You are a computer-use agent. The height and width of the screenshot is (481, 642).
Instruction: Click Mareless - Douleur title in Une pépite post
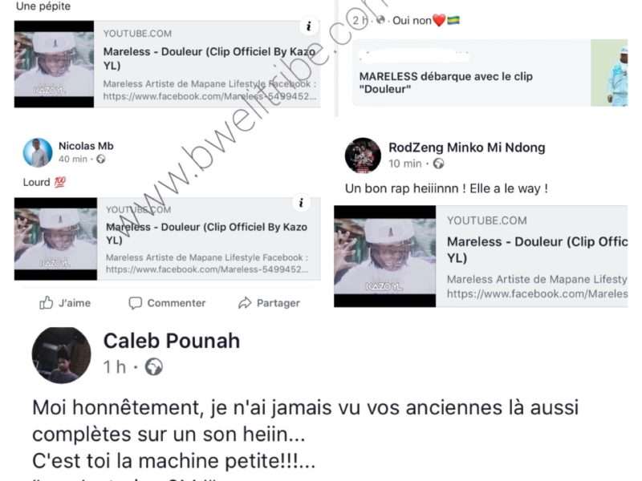209,59
